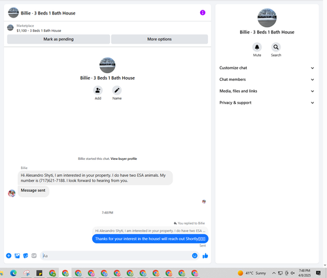This screenshot has height=278, width=327.
Task: Open Sticky Notes from the taskbar
Action: point(39,273)
